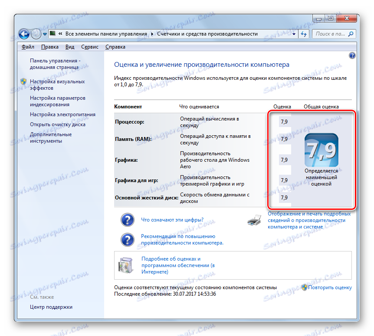374x336 pixels.
Task: Select the 'Память (RAM):' row label
Action: click(x=133, y=139)
